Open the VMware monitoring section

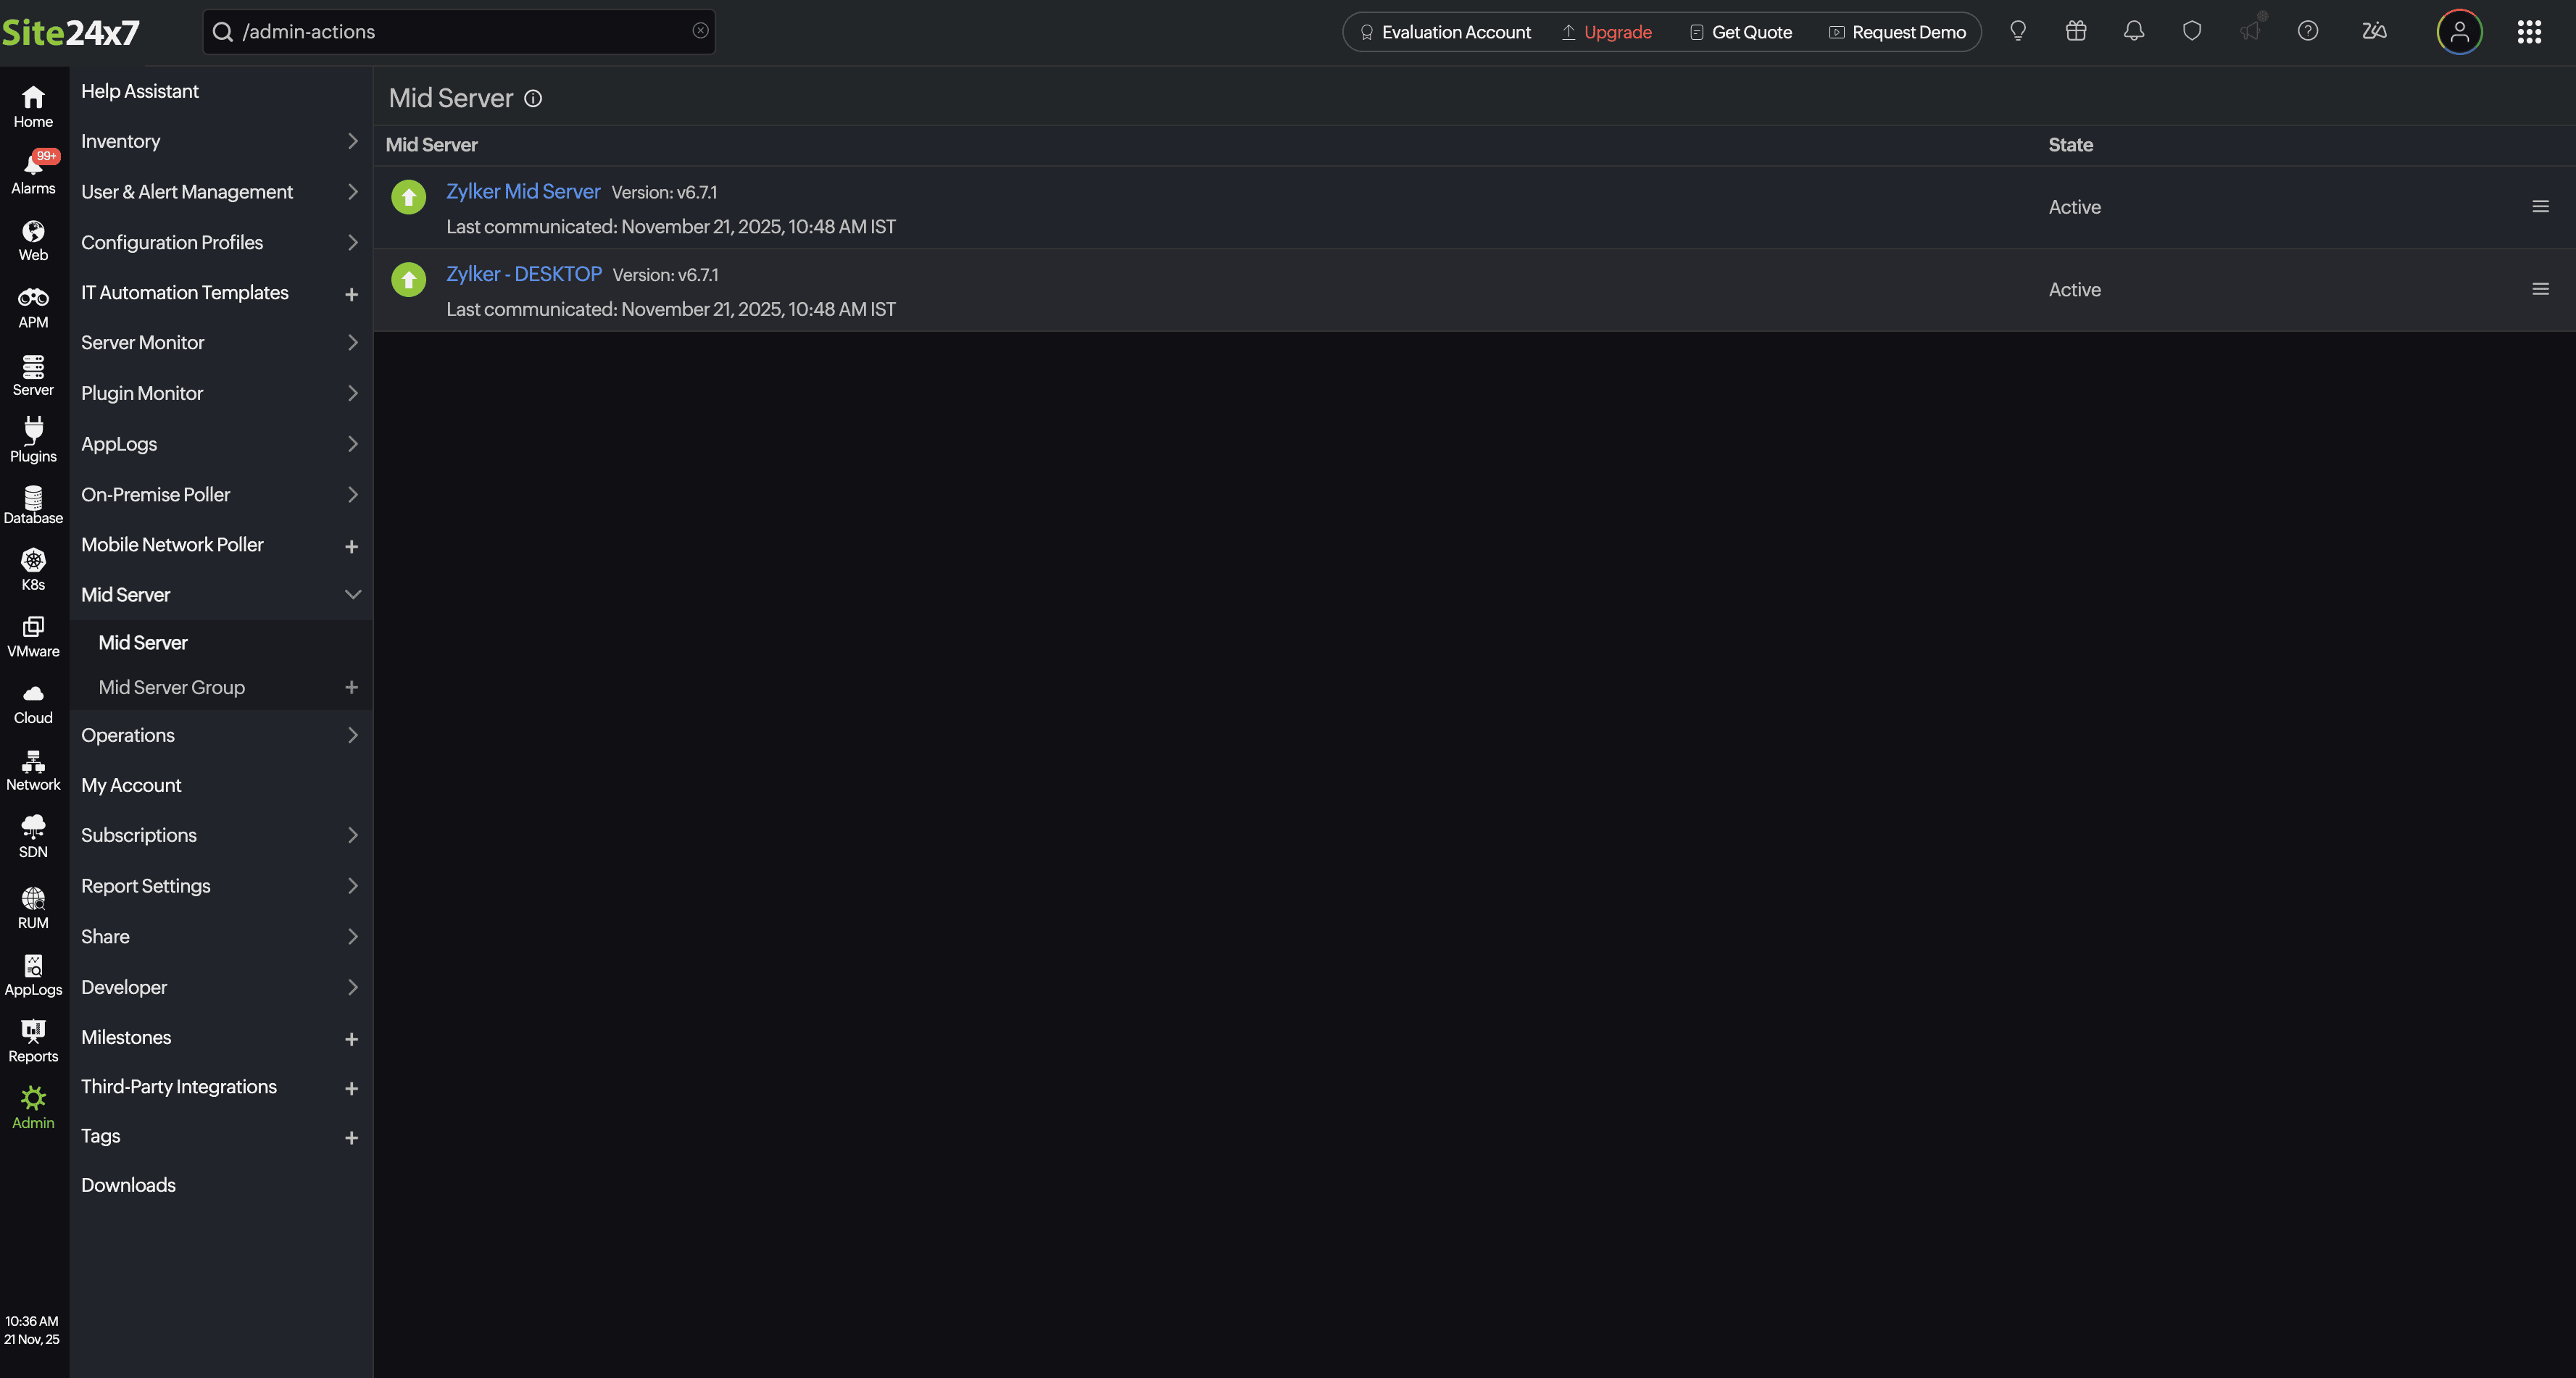click(33, 635)
